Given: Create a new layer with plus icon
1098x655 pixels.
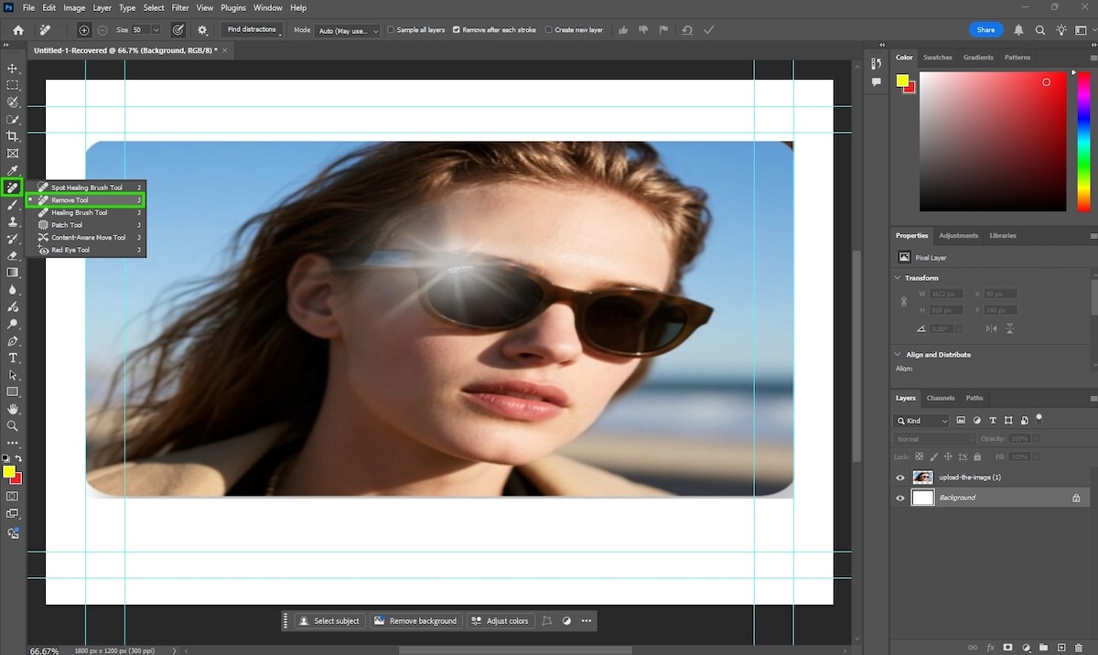Looking at the screenshot, I should click(1060, 648).
